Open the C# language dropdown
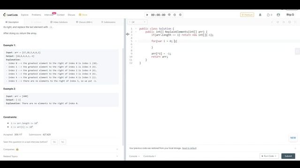This screenshot has width=300, height=168. pos(137,22)
